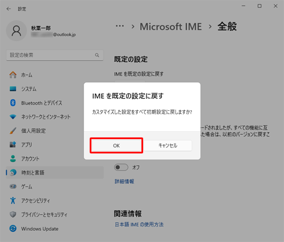The image size is (284, 242).
Task: Select the 時刻と言語 globe clock icon
Action: pos(13,173)
